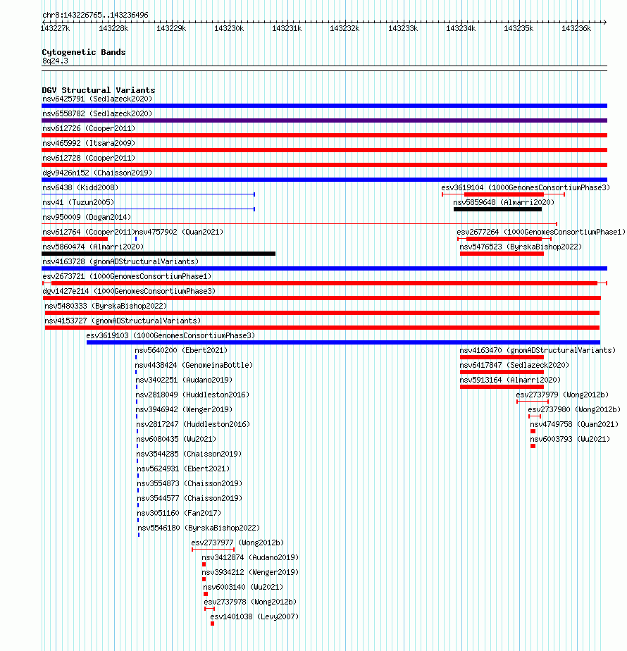Image resolution: width=627 pixels, height=651 pixels.
Task: Select nsv5624931 (Ebert2021) label
Action: [183, 469]
